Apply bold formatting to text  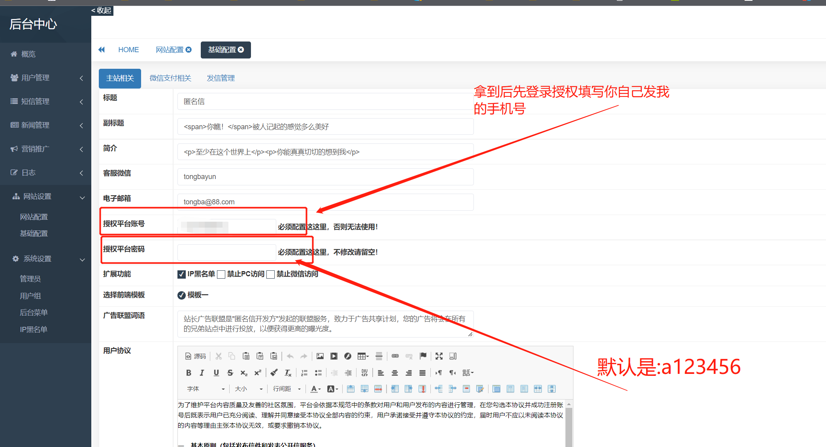click(189, 372)
